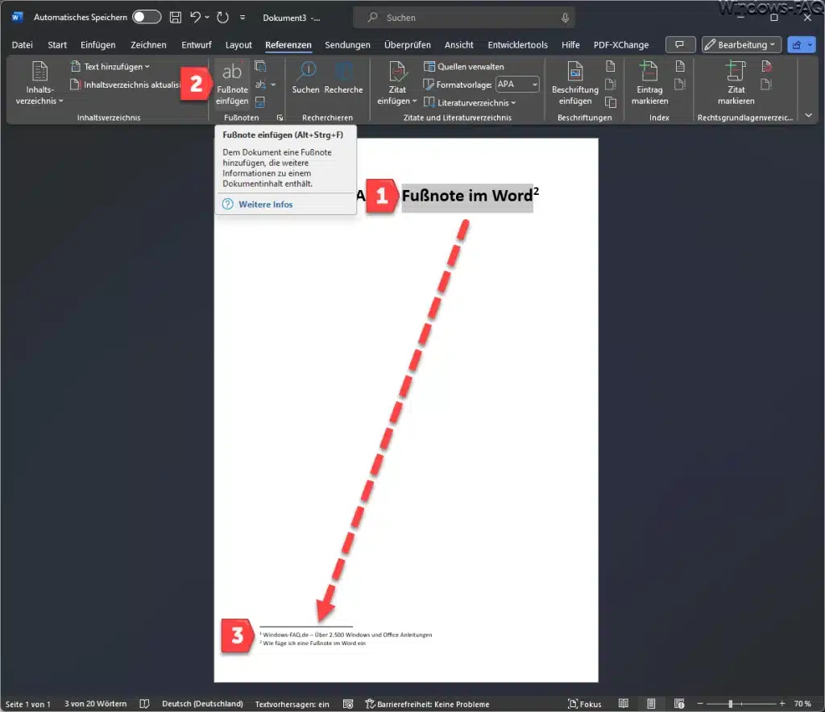Open Weitere Infos link in tooltip
825x712 pixels.
pyautogui.click(x=265, y=204)
